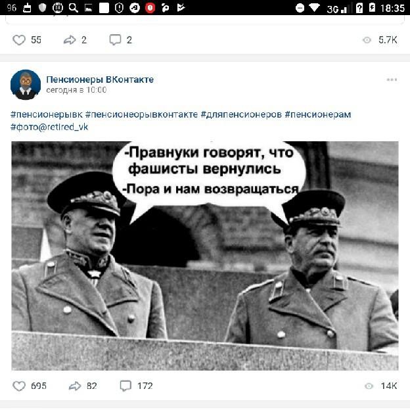The image size is (410, 410).
Task: Tap the eye icon showing 14K views
Action: [369, 386]
